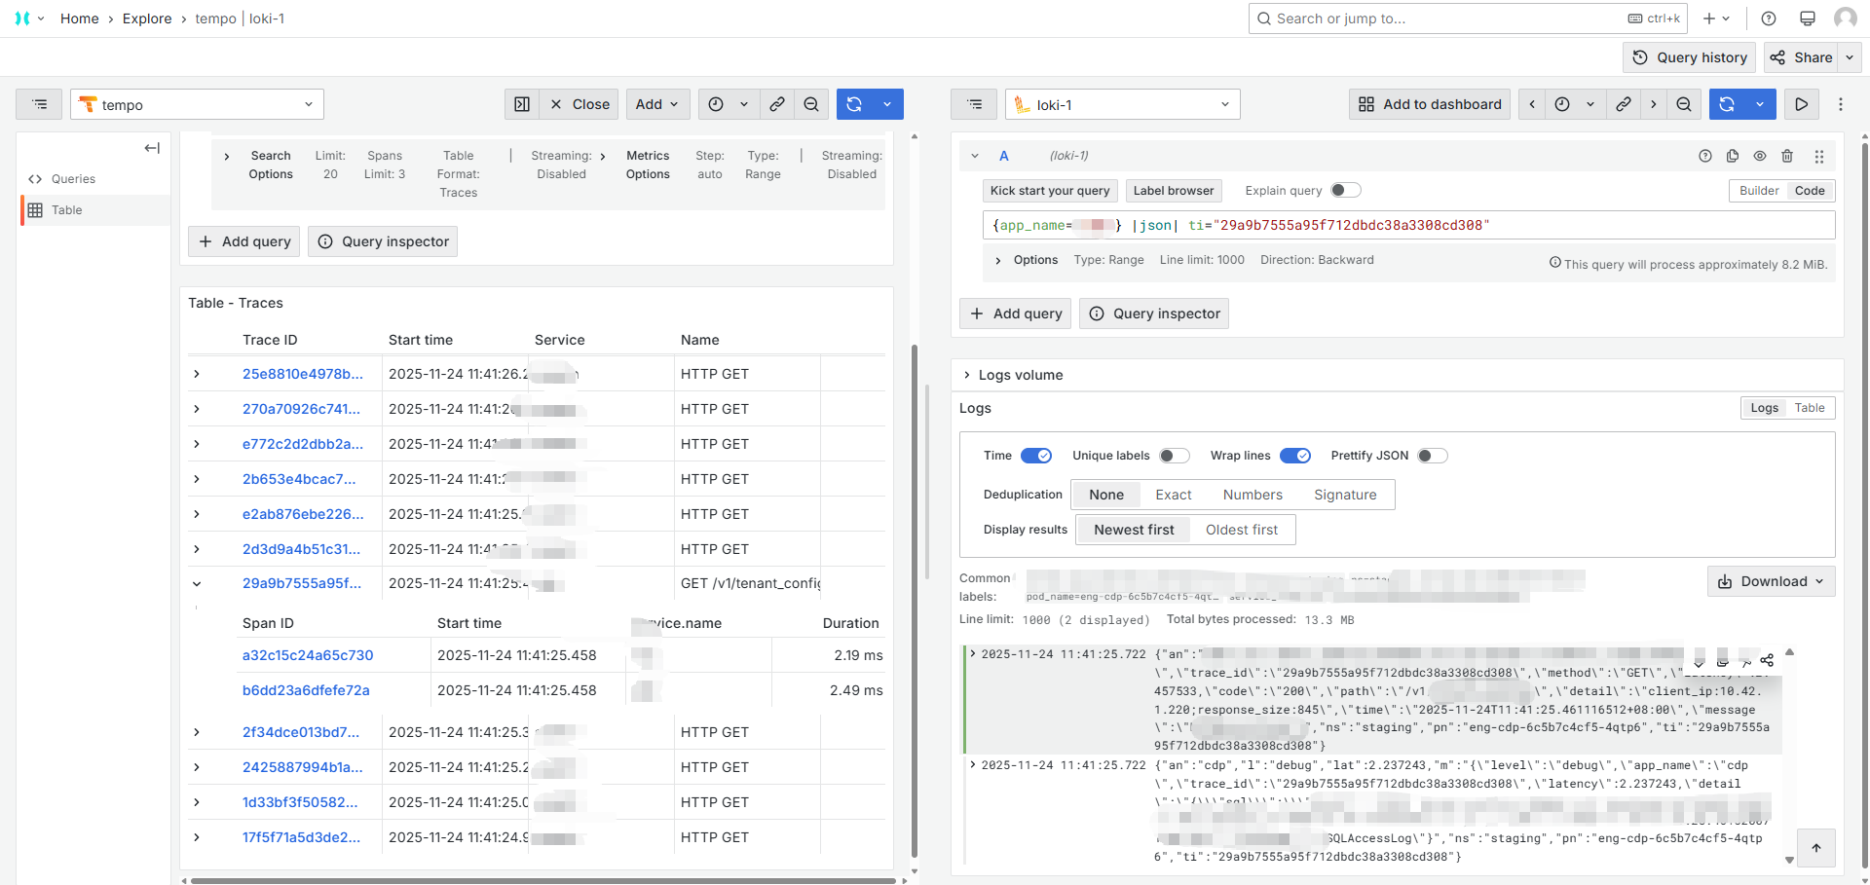Switch to Builder query editor mode

coord(1759,191)
